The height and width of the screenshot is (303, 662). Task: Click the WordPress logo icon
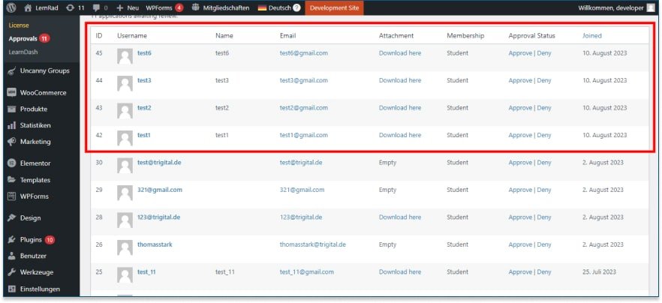11,7
